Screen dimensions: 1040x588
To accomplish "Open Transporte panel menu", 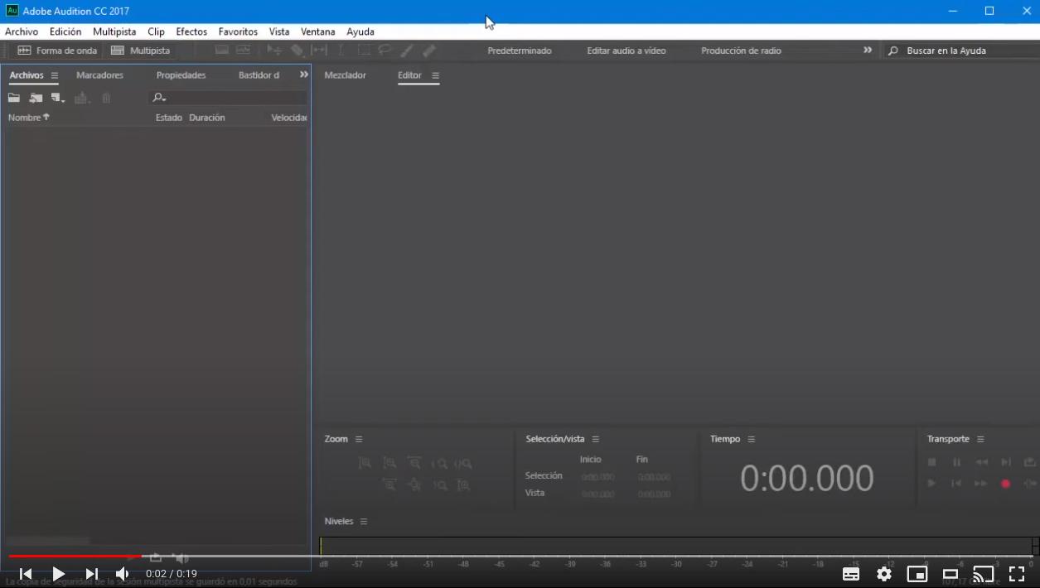I will [980, 439].
